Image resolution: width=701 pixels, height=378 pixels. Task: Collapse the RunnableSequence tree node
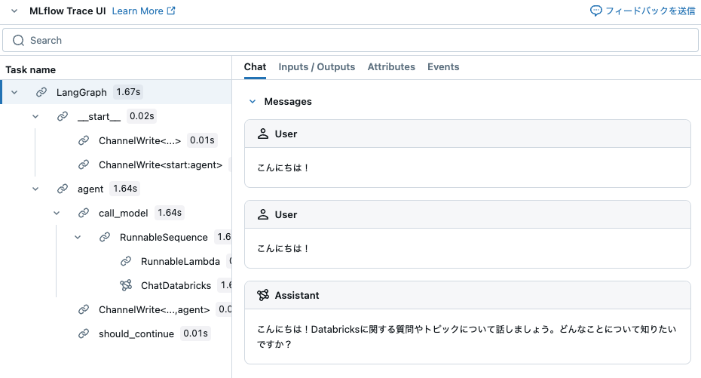coord(78,237)
